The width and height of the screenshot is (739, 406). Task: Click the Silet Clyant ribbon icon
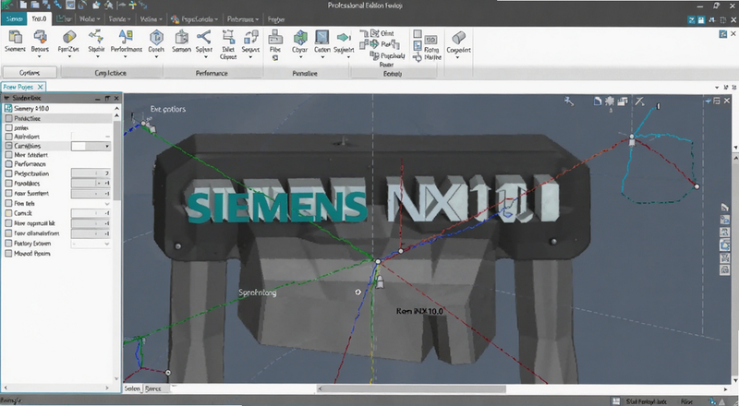coord(228,37)
